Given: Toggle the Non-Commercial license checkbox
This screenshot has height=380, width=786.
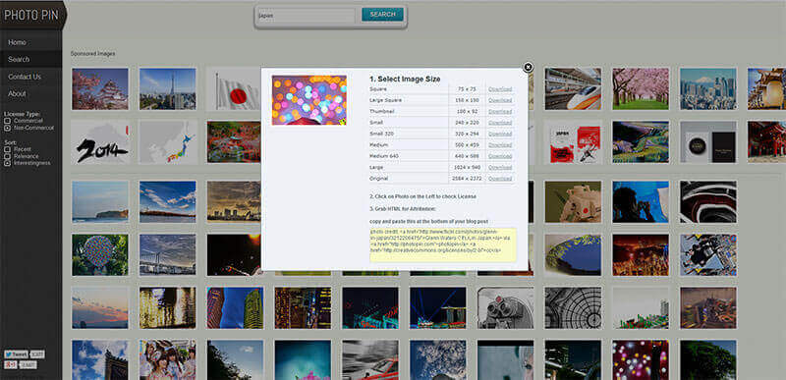Looking at the screenshot, I should (x=7, y=129).
